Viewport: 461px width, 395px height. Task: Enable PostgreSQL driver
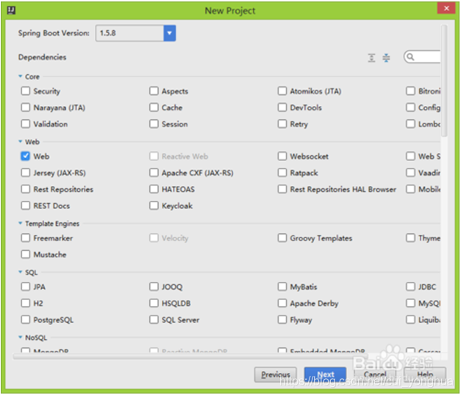26,320
